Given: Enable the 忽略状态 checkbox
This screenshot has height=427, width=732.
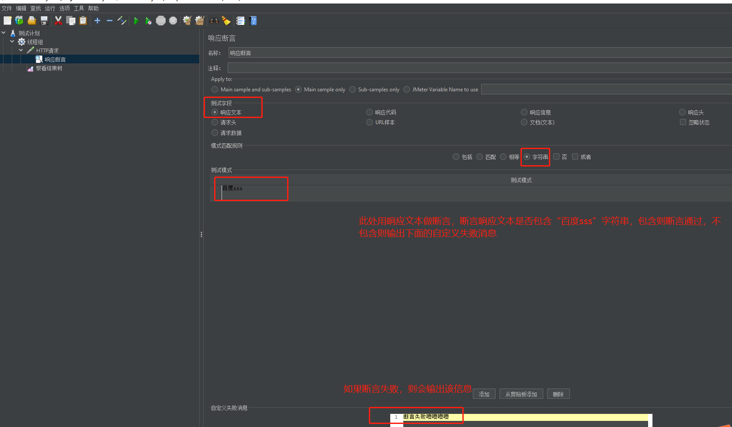Looking at the screenshot, I should coord(683,122).
